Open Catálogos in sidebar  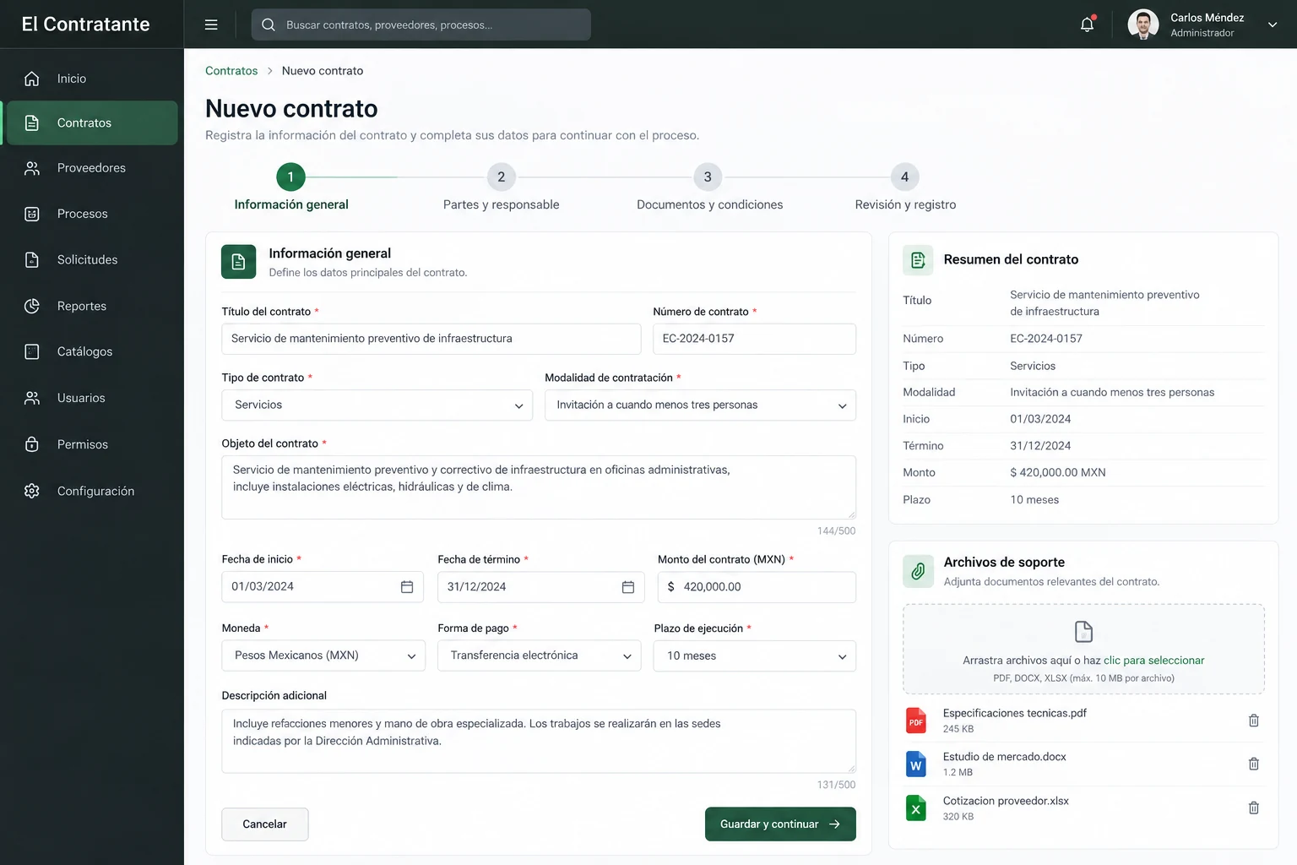[90, 351]
